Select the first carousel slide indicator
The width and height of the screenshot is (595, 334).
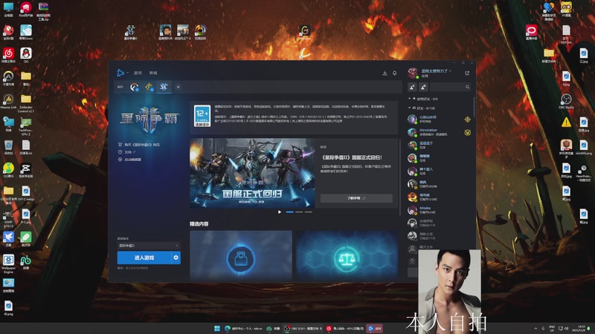point(289,212)
